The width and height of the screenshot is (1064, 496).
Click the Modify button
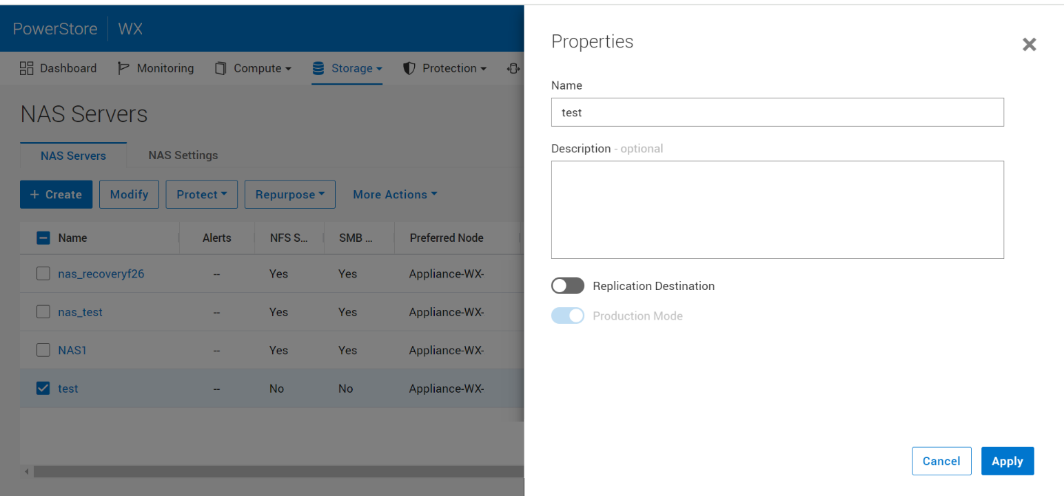(129, 194)
